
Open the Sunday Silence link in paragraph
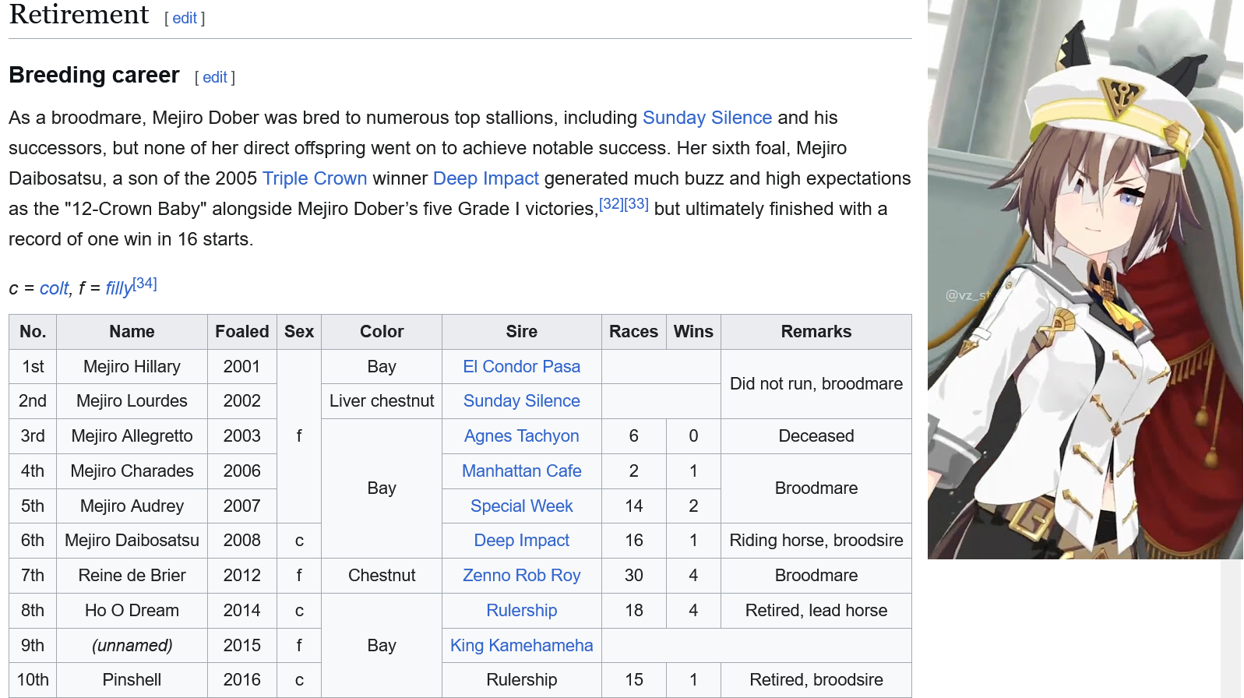coord(707,118)
